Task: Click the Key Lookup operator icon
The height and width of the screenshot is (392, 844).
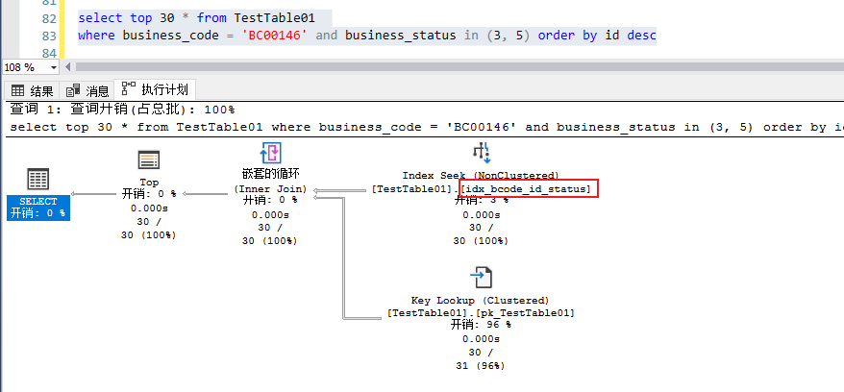Action: tap(481, 279)
